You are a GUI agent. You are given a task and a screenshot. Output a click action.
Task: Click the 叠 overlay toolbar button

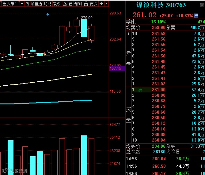click(65, 4)
